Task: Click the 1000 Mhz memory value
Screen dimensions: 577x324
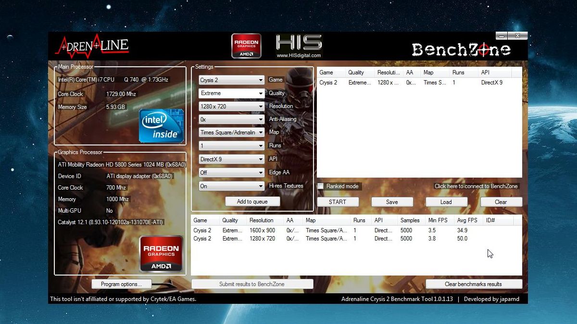Action: pyautogui.click(x=117, y=199)
